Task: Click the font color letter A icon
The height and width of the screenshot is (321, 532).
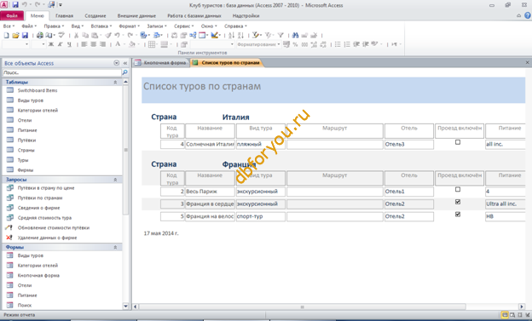Action: click(118, 44)
